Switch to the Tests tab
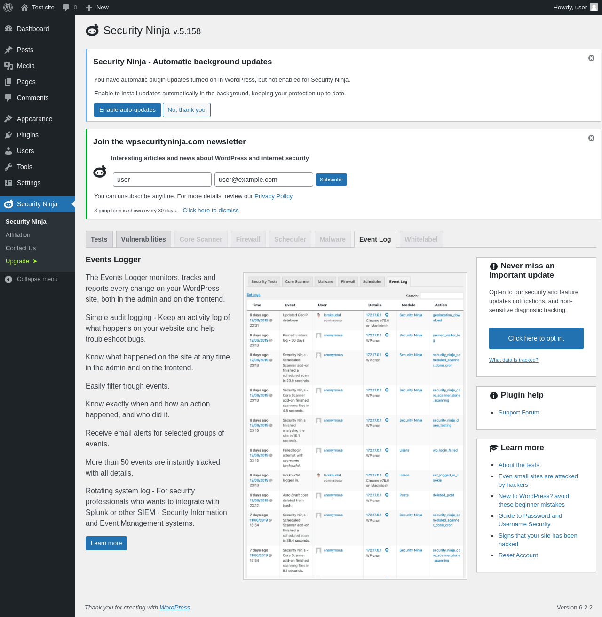 pyautogui.click(x=99, y=239)
